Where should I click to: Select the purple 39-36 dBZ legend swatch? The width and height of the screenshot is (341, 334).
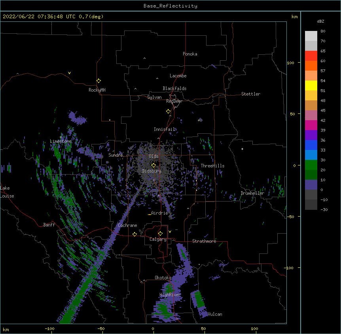tap(311, 135)
